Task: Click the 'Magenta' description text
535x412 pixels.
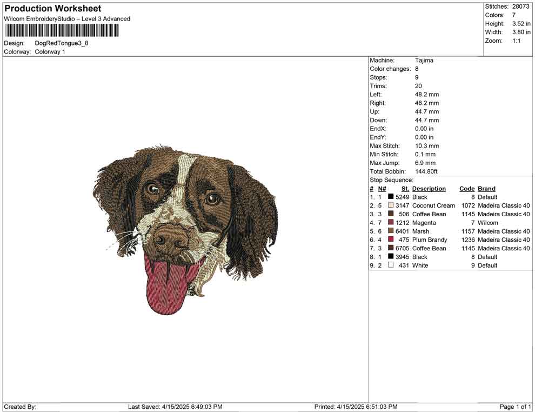Action: click(x=424, y=223)
